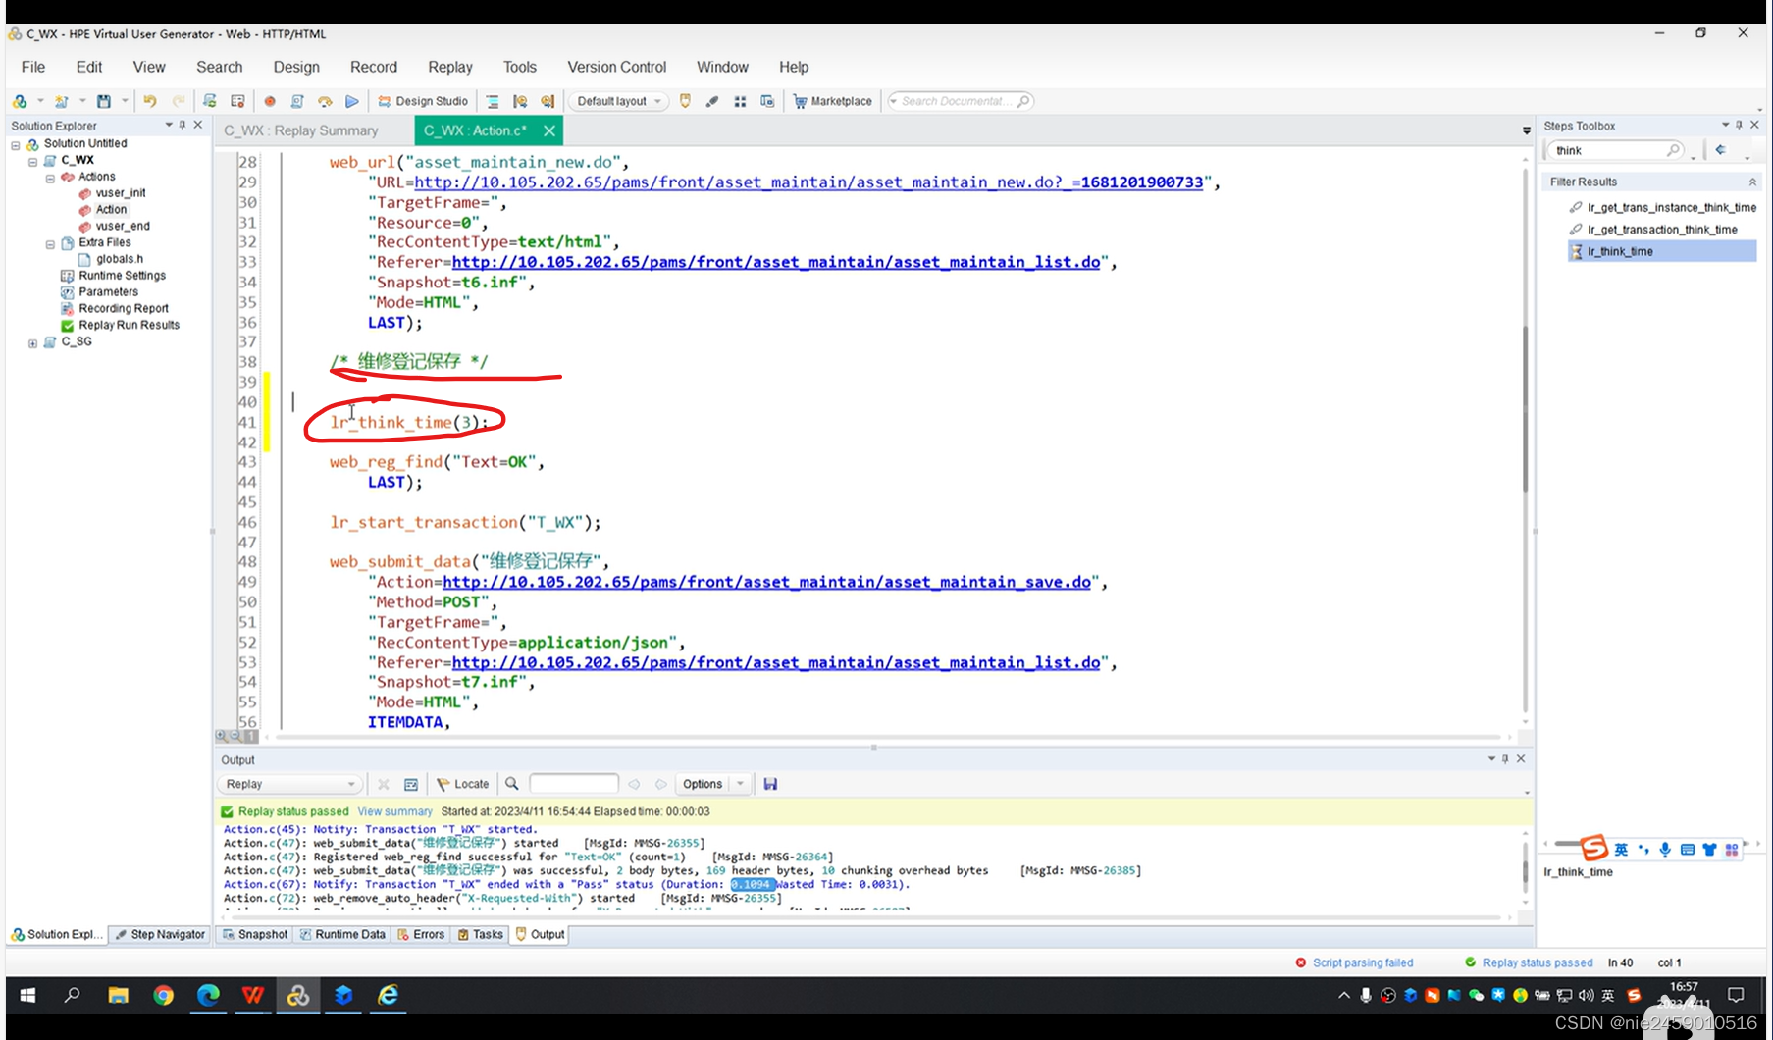Switch to the Snapshot bottom tab
1773x1040 pixels.
(x=255, y=935)
